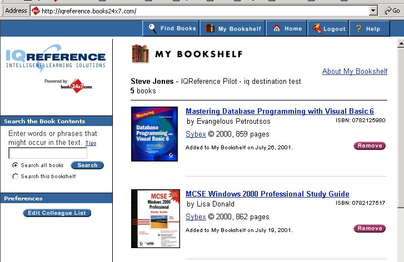The width and height of the screenshot is (404, 262).
Task: Click the magnifying glass Find Books icon
Action: coord(152,28)
